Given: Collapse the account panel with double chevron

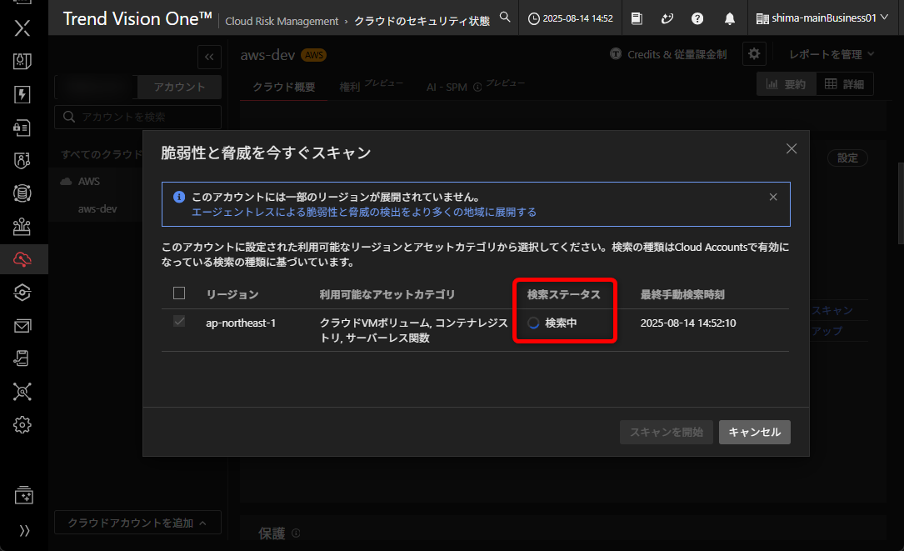Looking at the screenshot, I should (x=209, y=57).
